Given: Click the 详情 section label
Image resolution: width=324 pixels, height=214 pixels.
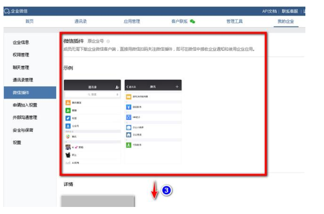Looking at the screenshot, I should pyautogui.click(x=68, y=184).
